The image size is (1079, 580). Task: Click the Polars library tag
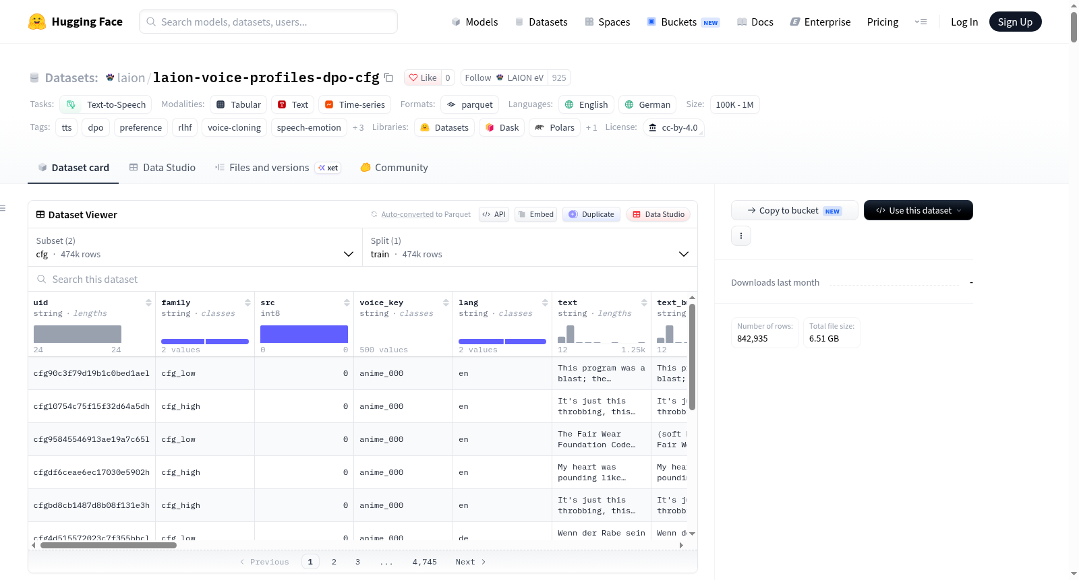pos(555,127)
